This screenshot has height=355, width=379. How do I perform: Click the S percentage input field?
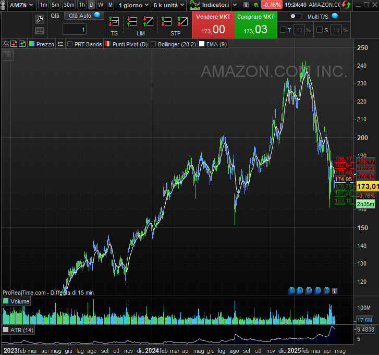point(336,30)
